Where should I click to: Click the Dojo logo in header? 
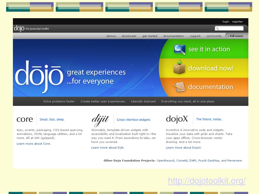(x=19, y=29)
